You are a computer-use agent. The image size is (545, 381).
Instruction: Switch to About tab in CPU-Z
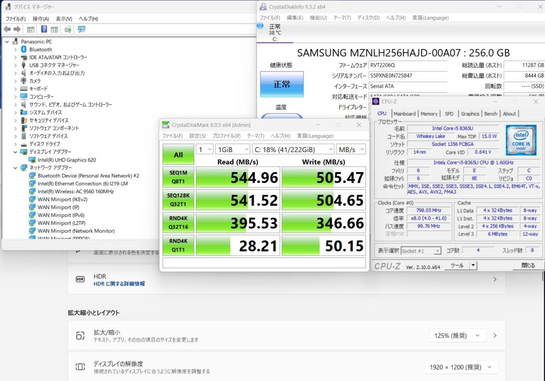coord(509,114)
